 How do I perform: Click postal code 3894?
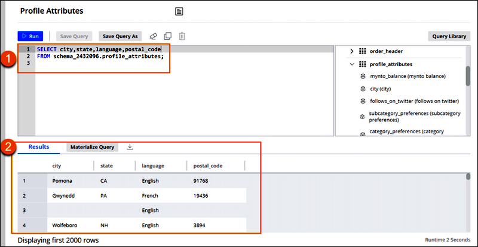pos(199,225)
